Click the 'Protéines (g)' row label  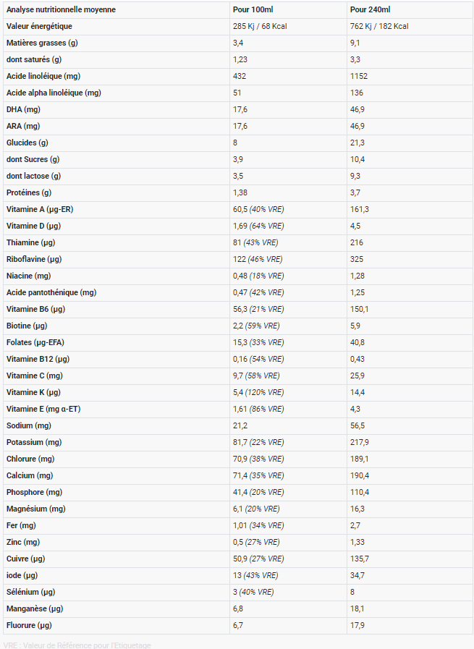pyautogui.click(x=29, y=192)
